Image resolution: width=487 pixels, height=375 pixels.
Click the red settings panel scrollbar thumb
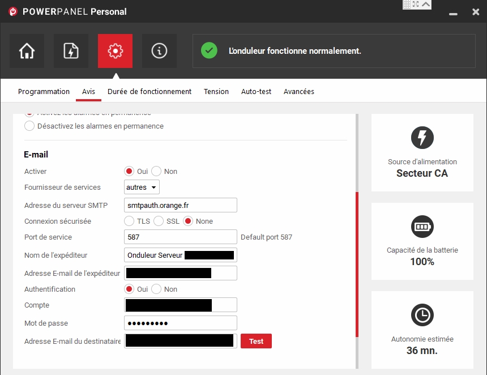[357, 265]
